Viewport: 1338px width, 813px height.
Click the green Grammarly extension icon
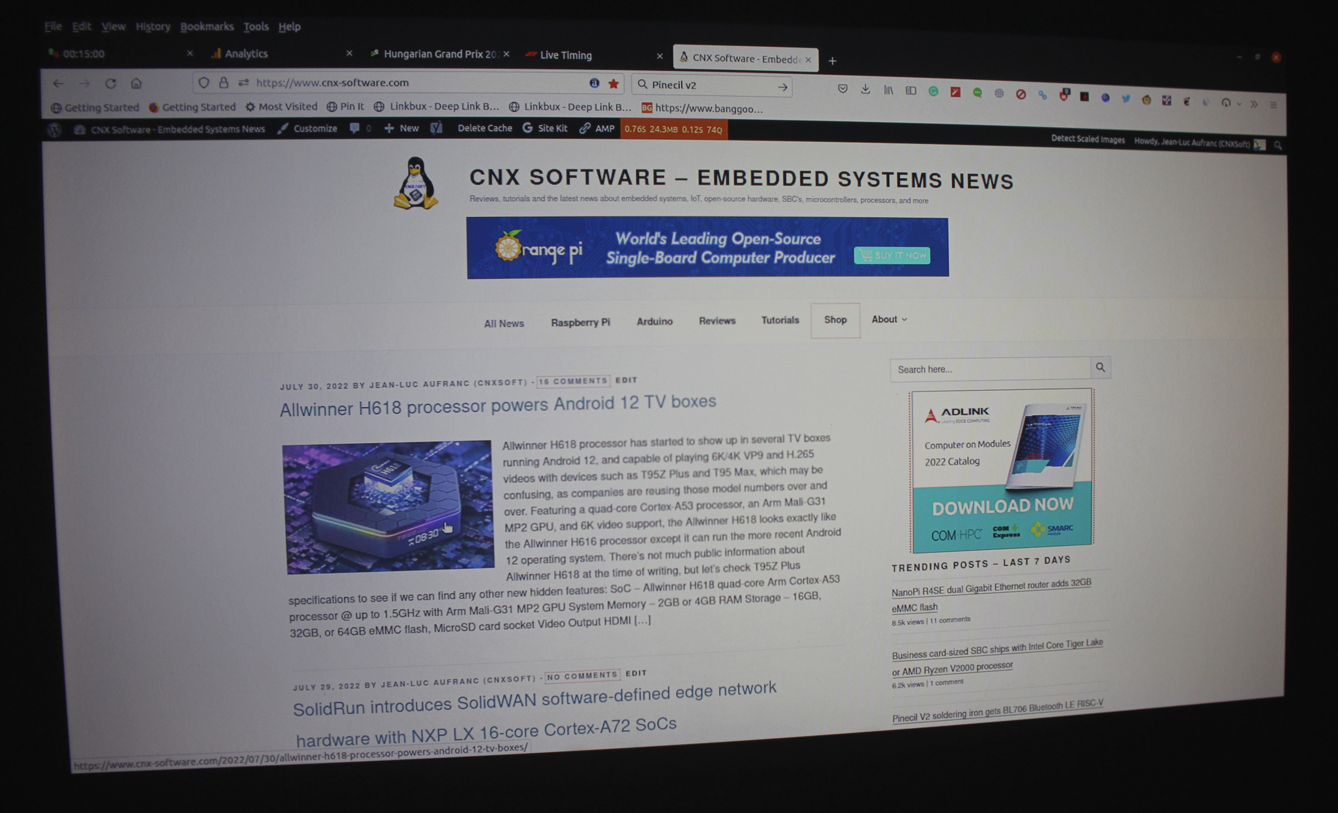tap(933, 91)
